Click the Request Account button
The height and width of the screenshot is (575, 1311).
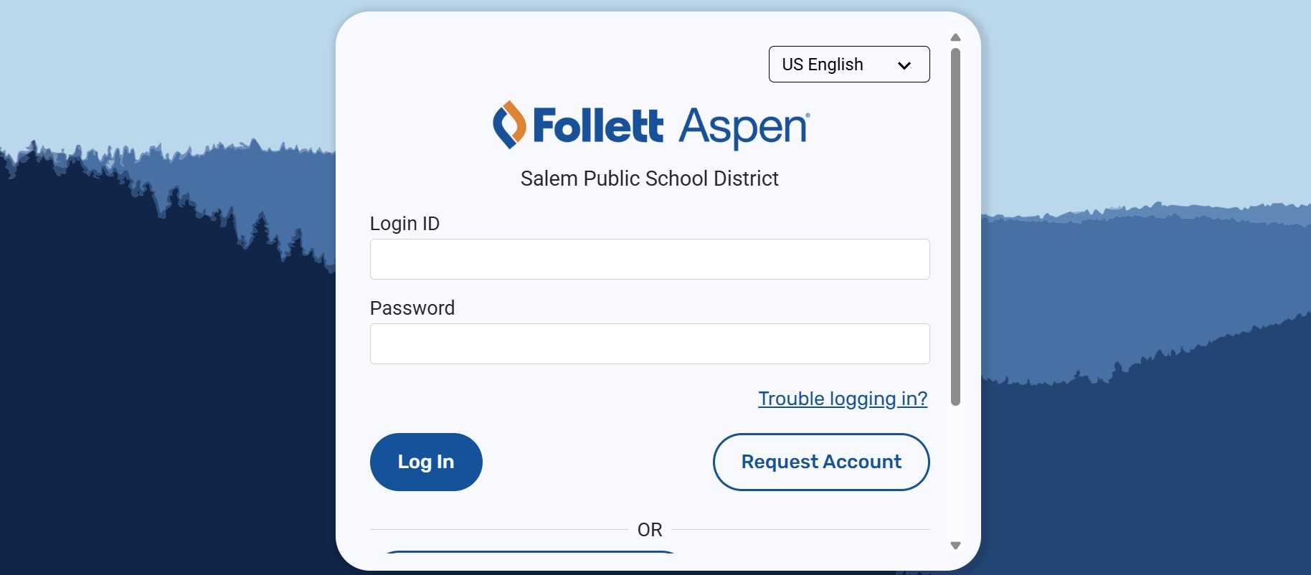point(820,462)
